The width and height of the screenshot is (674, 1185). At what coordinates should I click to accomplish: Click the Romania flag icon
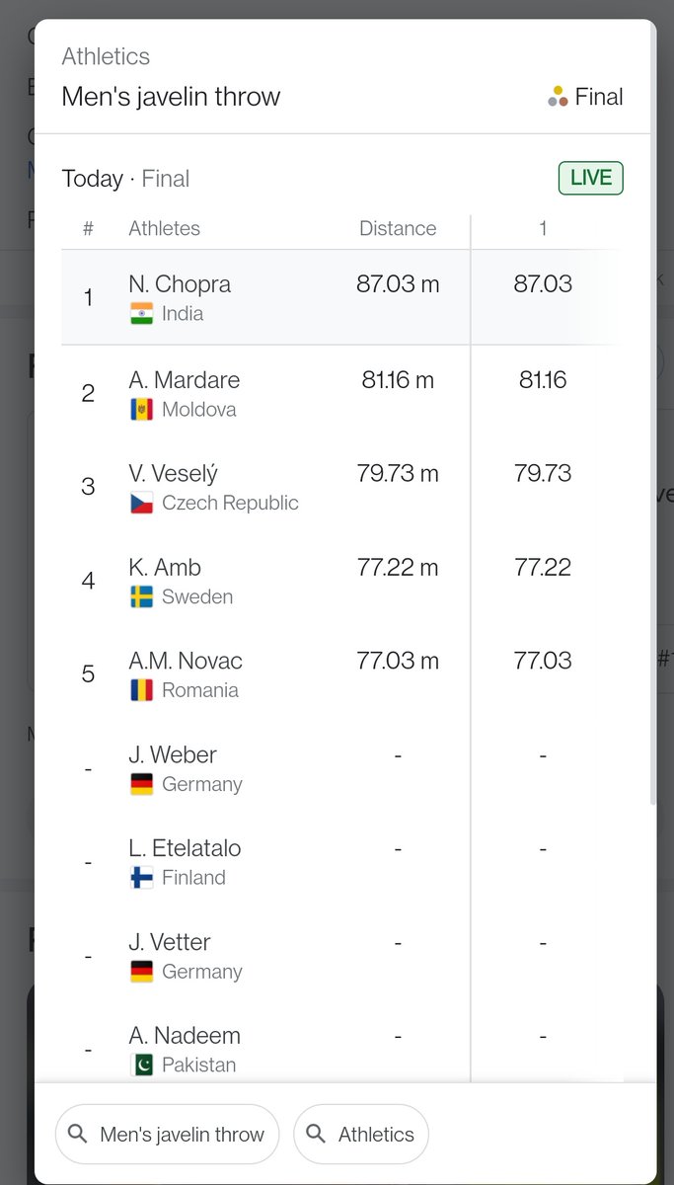coord(141,690)
